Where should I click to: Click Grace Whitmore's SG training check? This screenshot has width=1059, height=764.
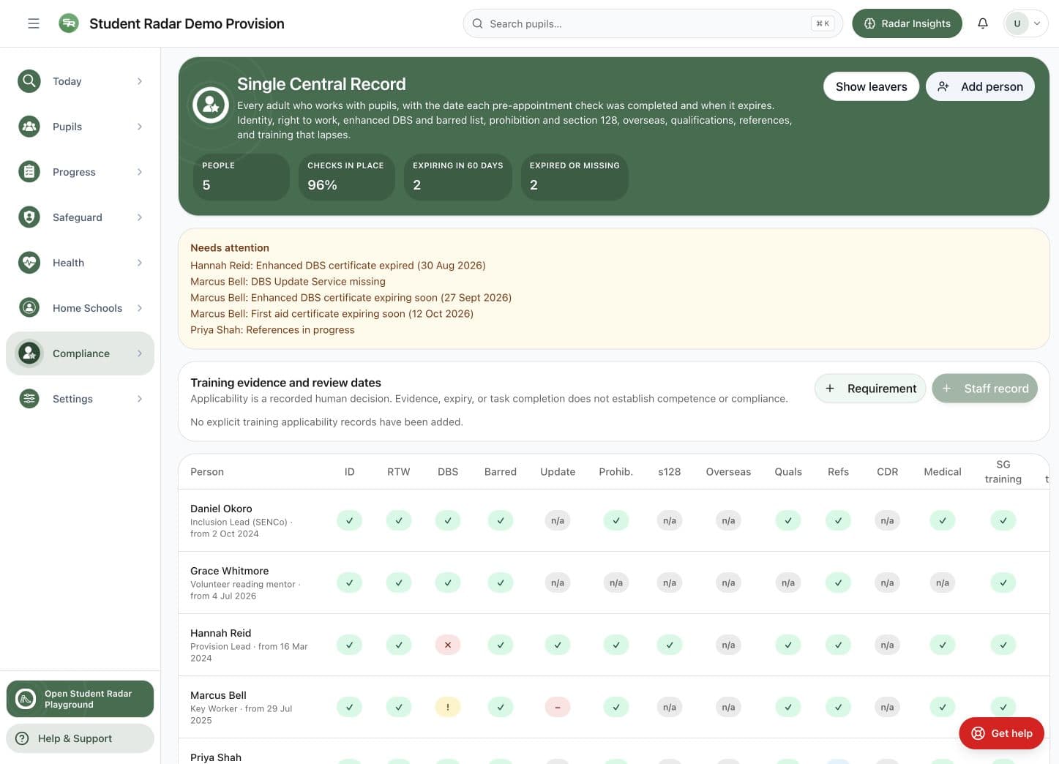(x=1003, y=583)
